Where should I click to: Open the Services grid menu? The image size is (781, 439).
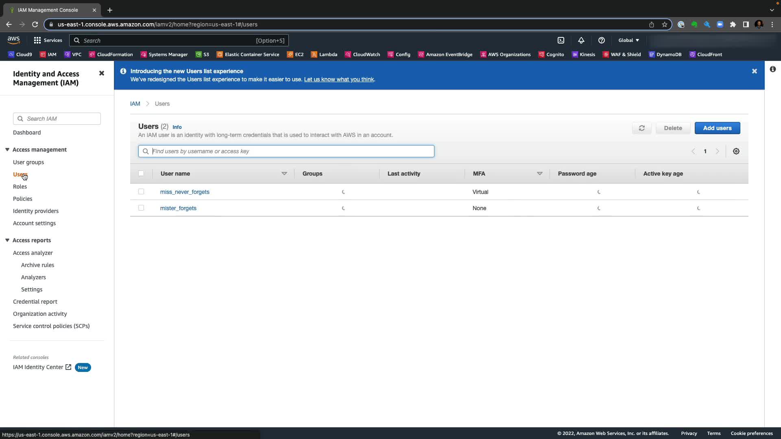(48, 40)
